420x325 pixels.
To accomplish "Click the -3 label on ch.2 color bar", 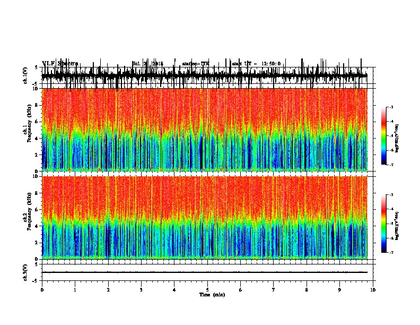I will click(391, 195).
